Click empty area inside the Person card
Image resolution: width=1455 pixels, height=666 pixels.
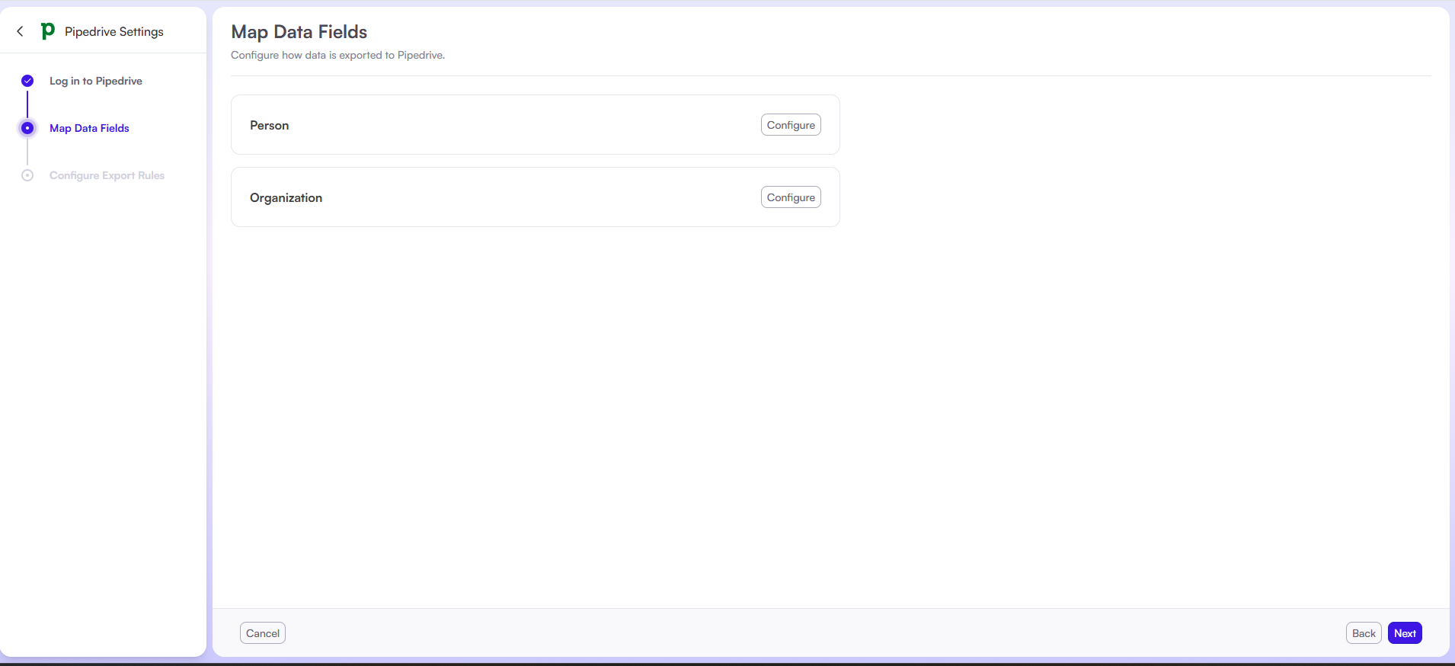[518, 125]
